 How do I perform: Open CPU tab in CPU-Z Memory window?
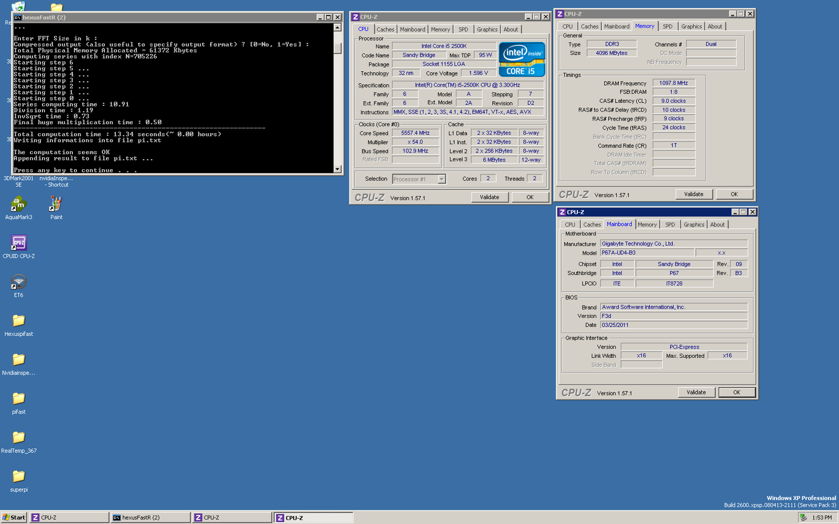568,26
